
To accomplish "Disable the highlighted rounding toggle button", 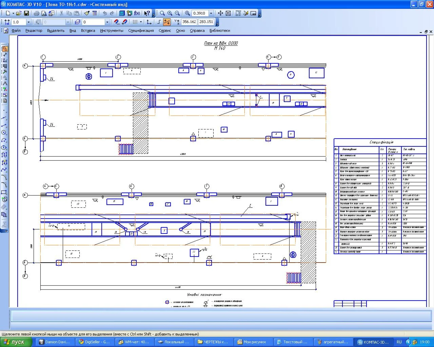I will pyautogui.click(x=167, y=22).
